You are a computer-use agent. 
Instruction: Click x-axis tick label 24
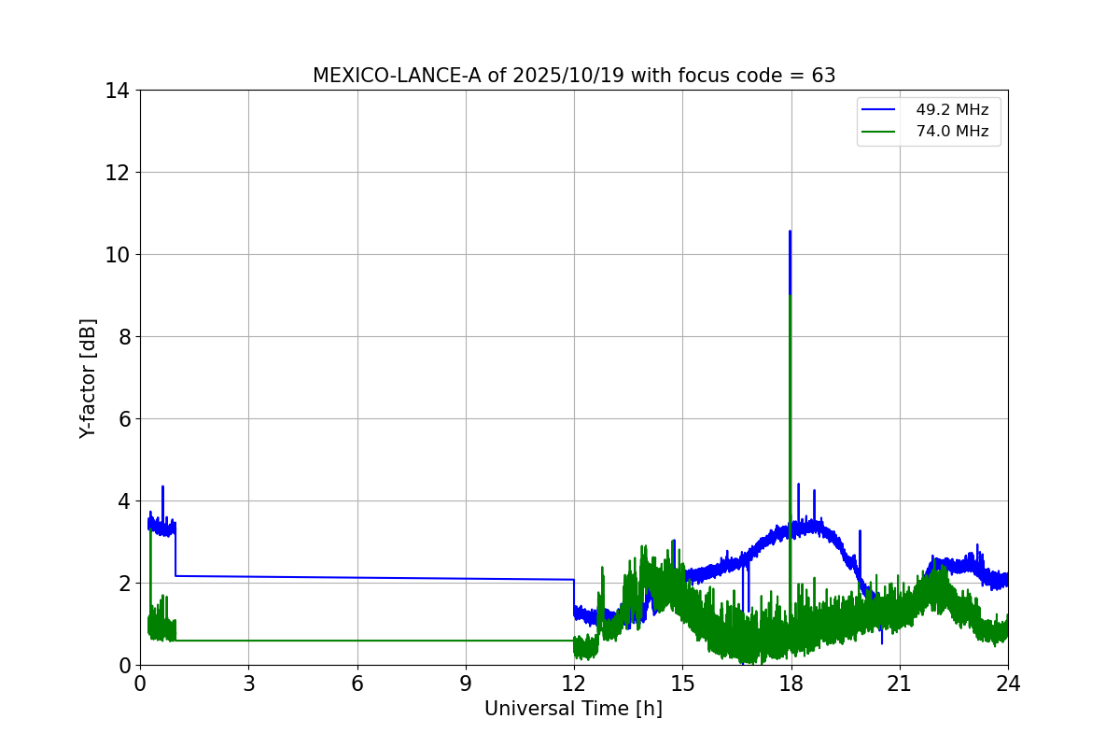pos(1008,684)
